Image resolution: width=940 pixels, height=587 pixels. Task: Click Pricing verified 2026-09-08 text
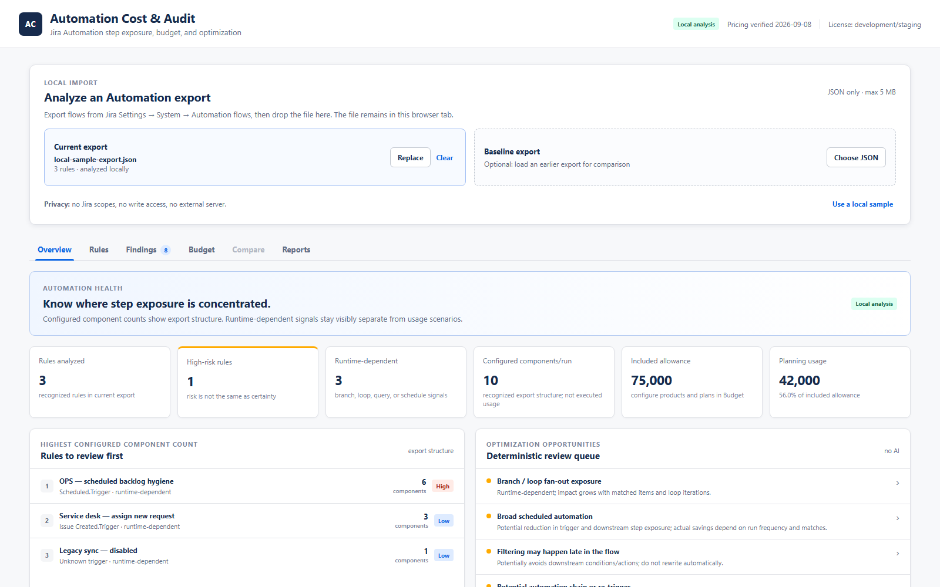click(x=769, y=25)
